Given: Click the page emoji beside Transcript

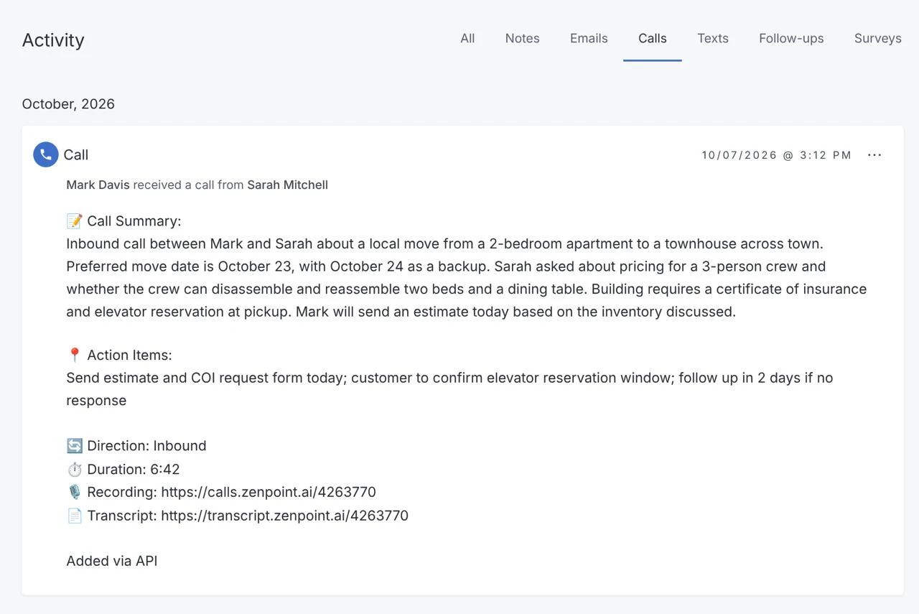Looking at the screenshot, I should [x=75, y=516].
